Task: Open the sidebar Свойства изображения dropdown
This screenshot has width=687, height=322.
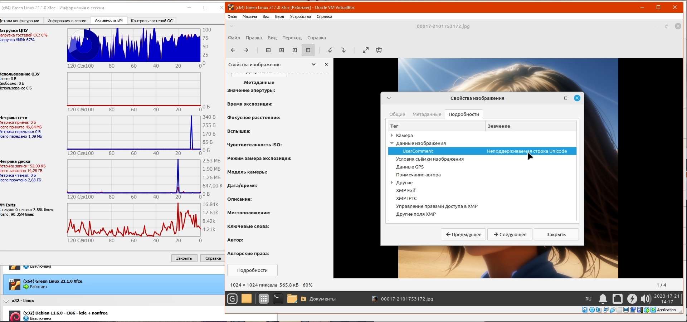Action: [313, 64]
